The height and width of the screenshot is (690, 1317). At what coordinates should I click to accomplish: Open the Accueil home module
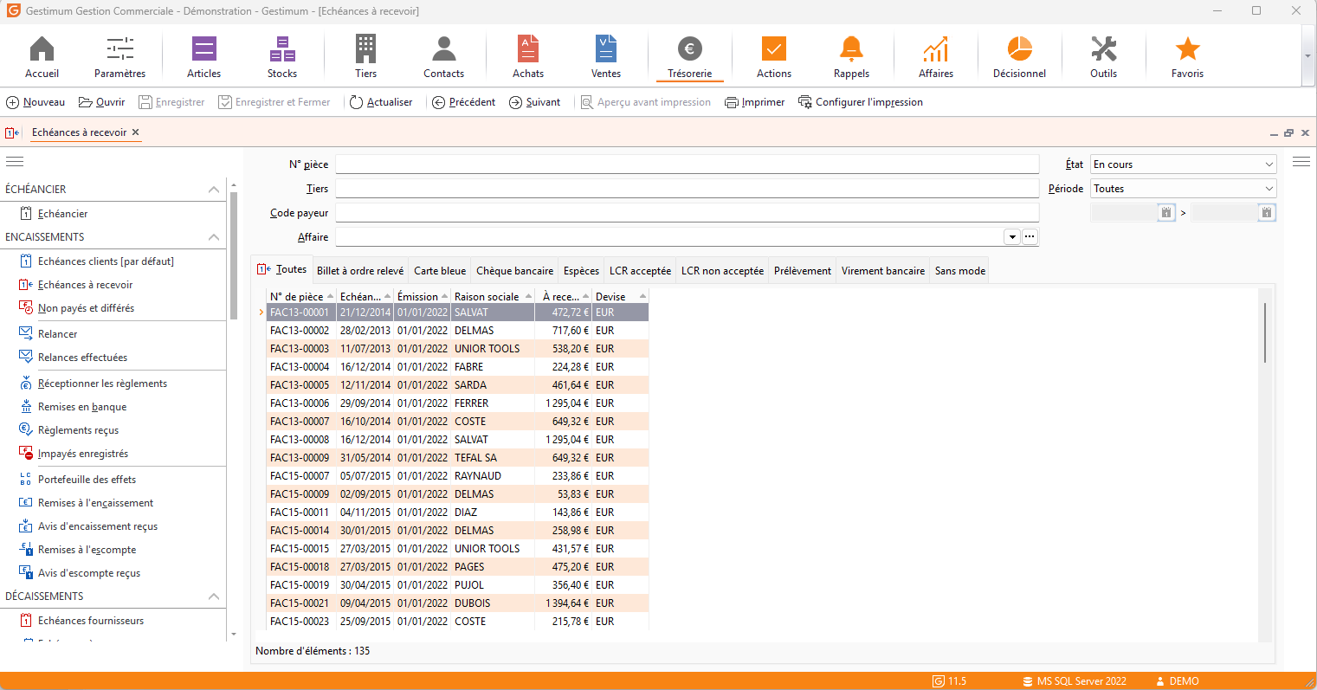tap(42, 57)
